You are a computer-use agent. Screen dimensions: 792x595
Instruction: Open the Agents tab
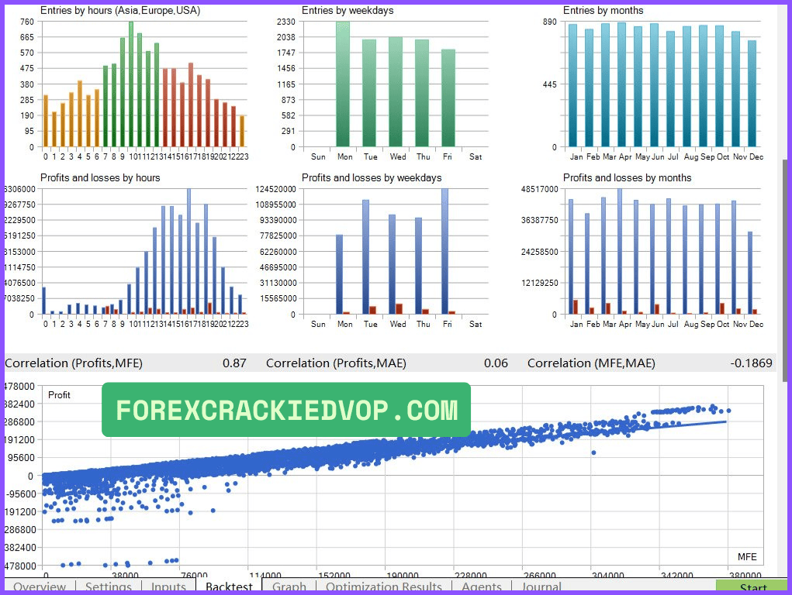coord(482,587)
